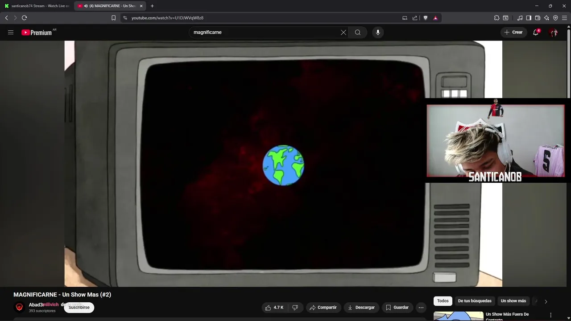Open options menu for recommended video
Image resolution: width=571 pixels, height=321 pixels.
coord(550,315)
